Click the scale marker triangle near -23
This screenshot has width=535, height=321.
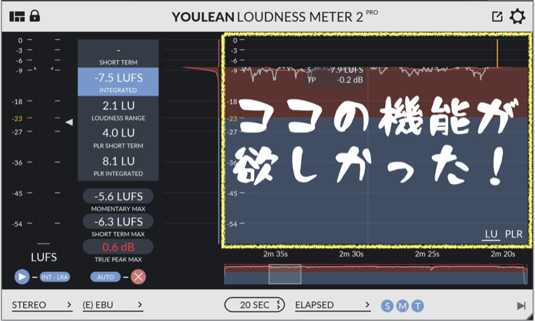click(70, 122)
